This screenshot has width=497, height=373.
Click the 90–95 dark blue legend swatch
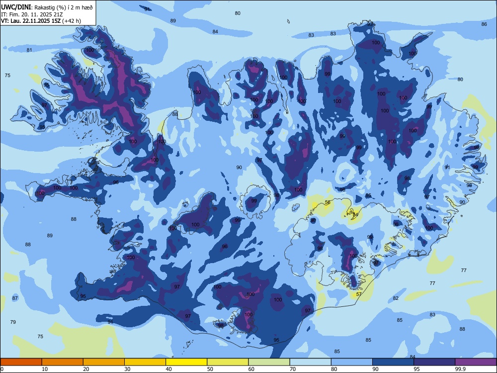click(x=393, y=362)
